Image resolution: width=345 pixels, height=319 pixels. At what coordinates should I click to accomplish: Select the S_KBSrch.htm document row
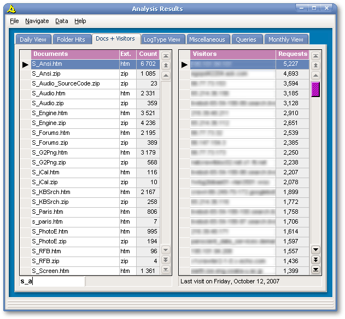click(75, 192)
